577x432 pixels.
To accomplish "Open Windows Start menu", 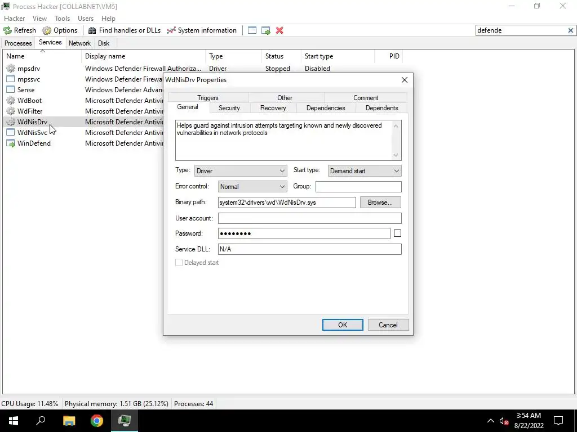I will tap(14, 421).
